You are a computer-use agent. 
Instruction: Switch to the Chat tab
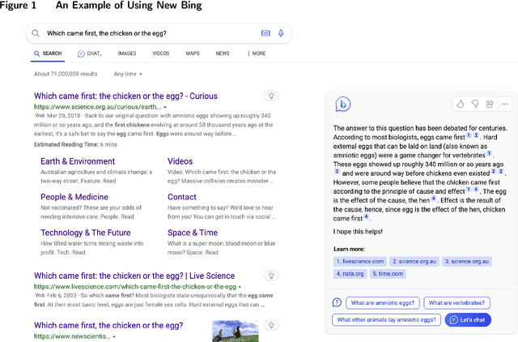coord(89,53)
